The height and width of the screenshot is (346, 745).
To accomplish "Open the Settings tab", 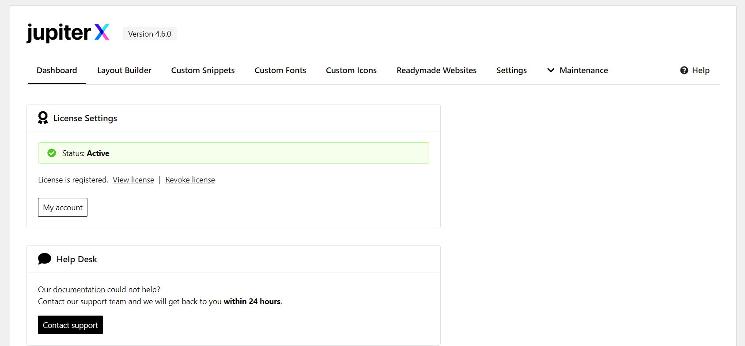I will click(x=511, y=71).
